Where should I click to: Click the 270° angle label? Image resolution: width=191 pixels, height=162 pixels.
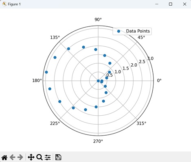98,141
